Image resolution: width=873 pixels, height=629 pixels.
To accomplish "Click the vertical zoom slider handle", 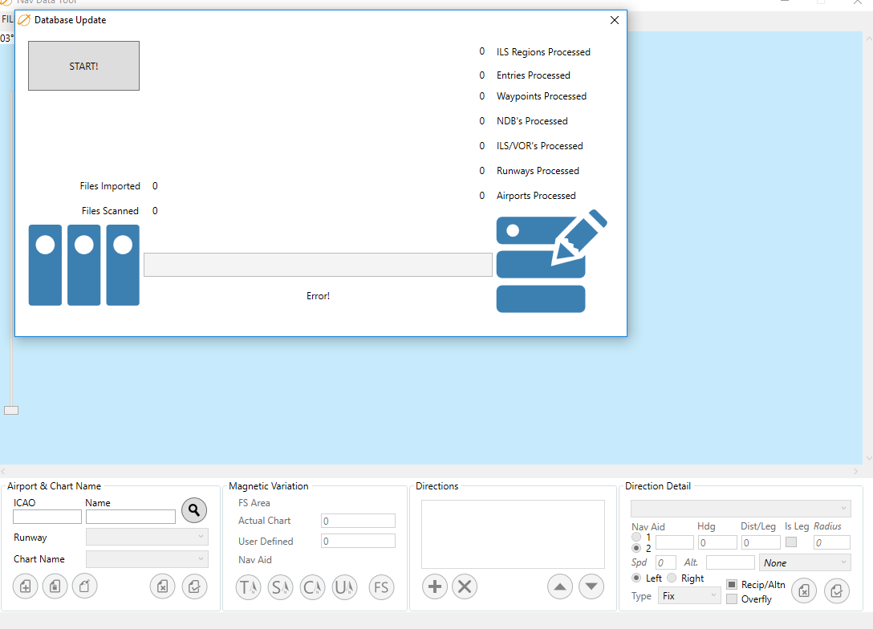I will (11, 410).
